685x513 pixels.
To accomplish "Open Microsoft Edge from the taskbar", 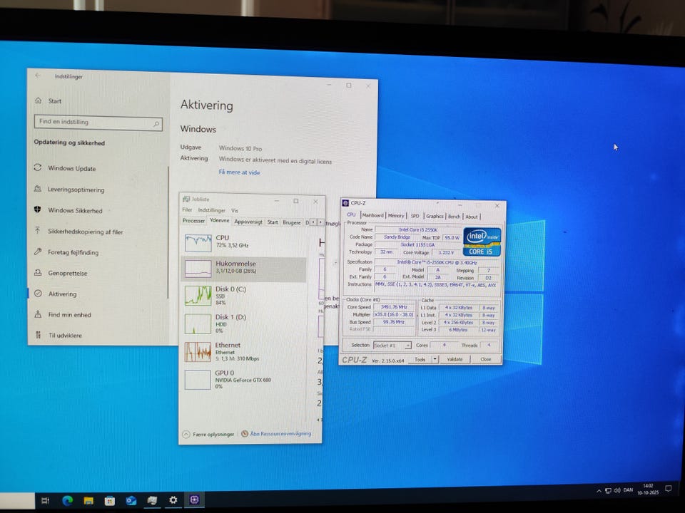I will coord(67,500).
